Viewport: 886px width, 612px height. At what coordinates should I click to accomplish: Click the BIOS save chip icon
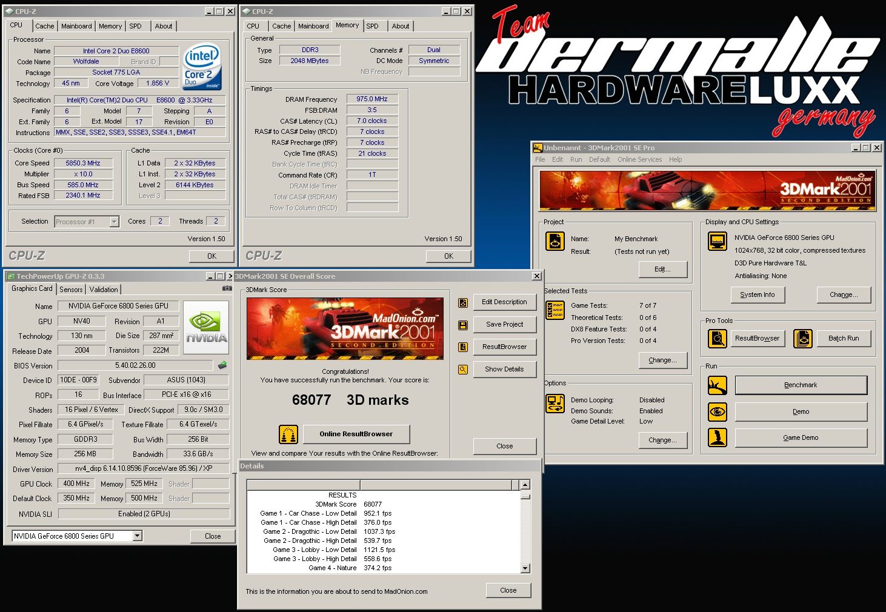click(222, 365)
